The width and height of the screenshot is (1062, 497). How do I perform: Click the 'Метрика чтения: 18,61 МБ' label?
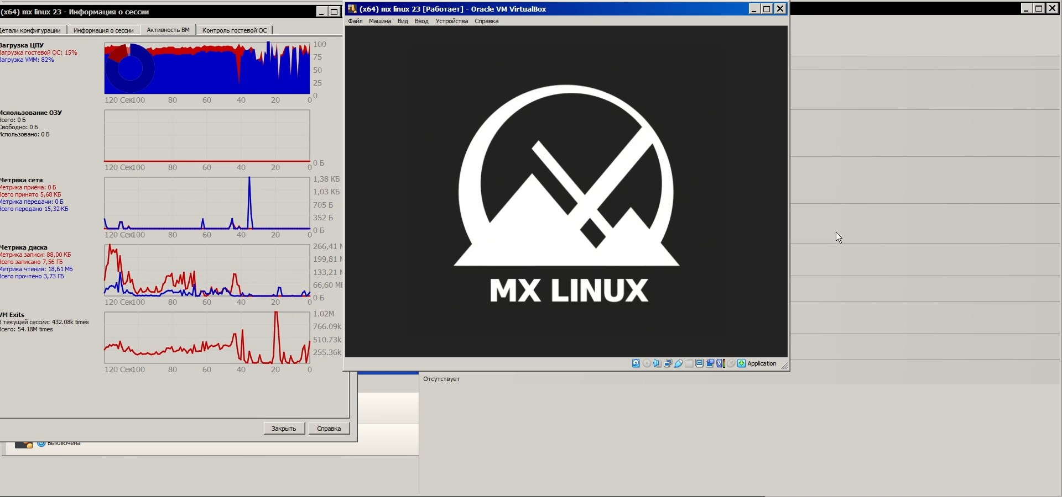(x=37, y=269)
